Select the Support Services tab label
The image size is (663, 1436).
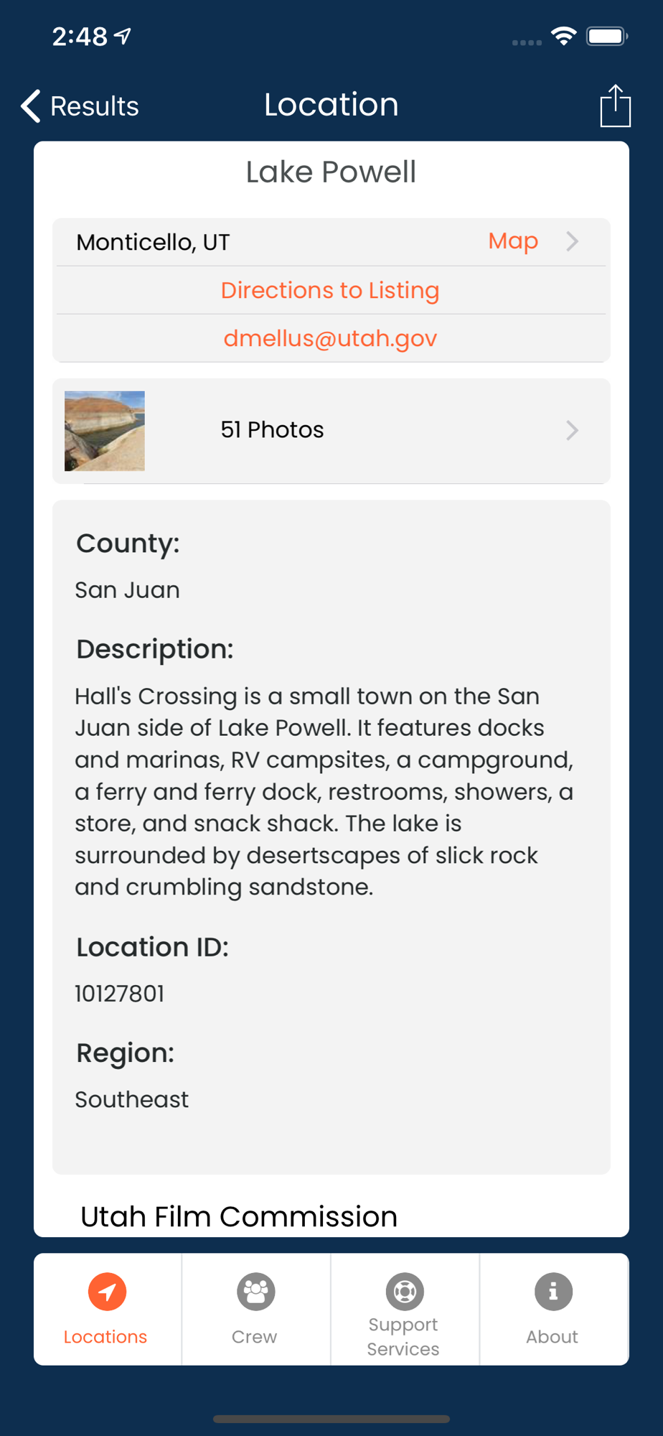403,1336
